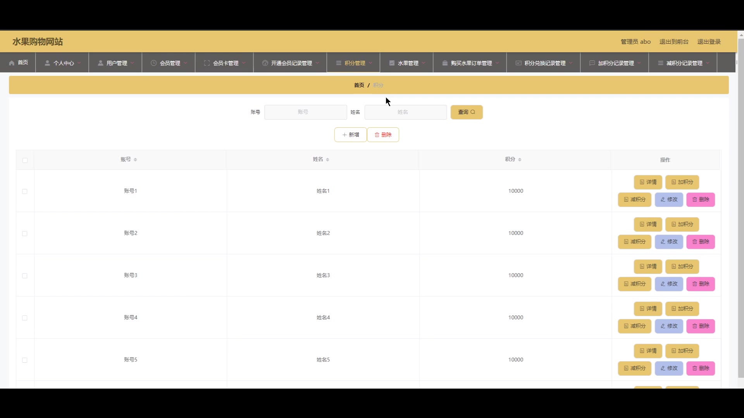Sort by 账号 column arrows
Image resolution: width=744 pixels, height=418 pixels.
pyautogui.click(x=135, y=159)
